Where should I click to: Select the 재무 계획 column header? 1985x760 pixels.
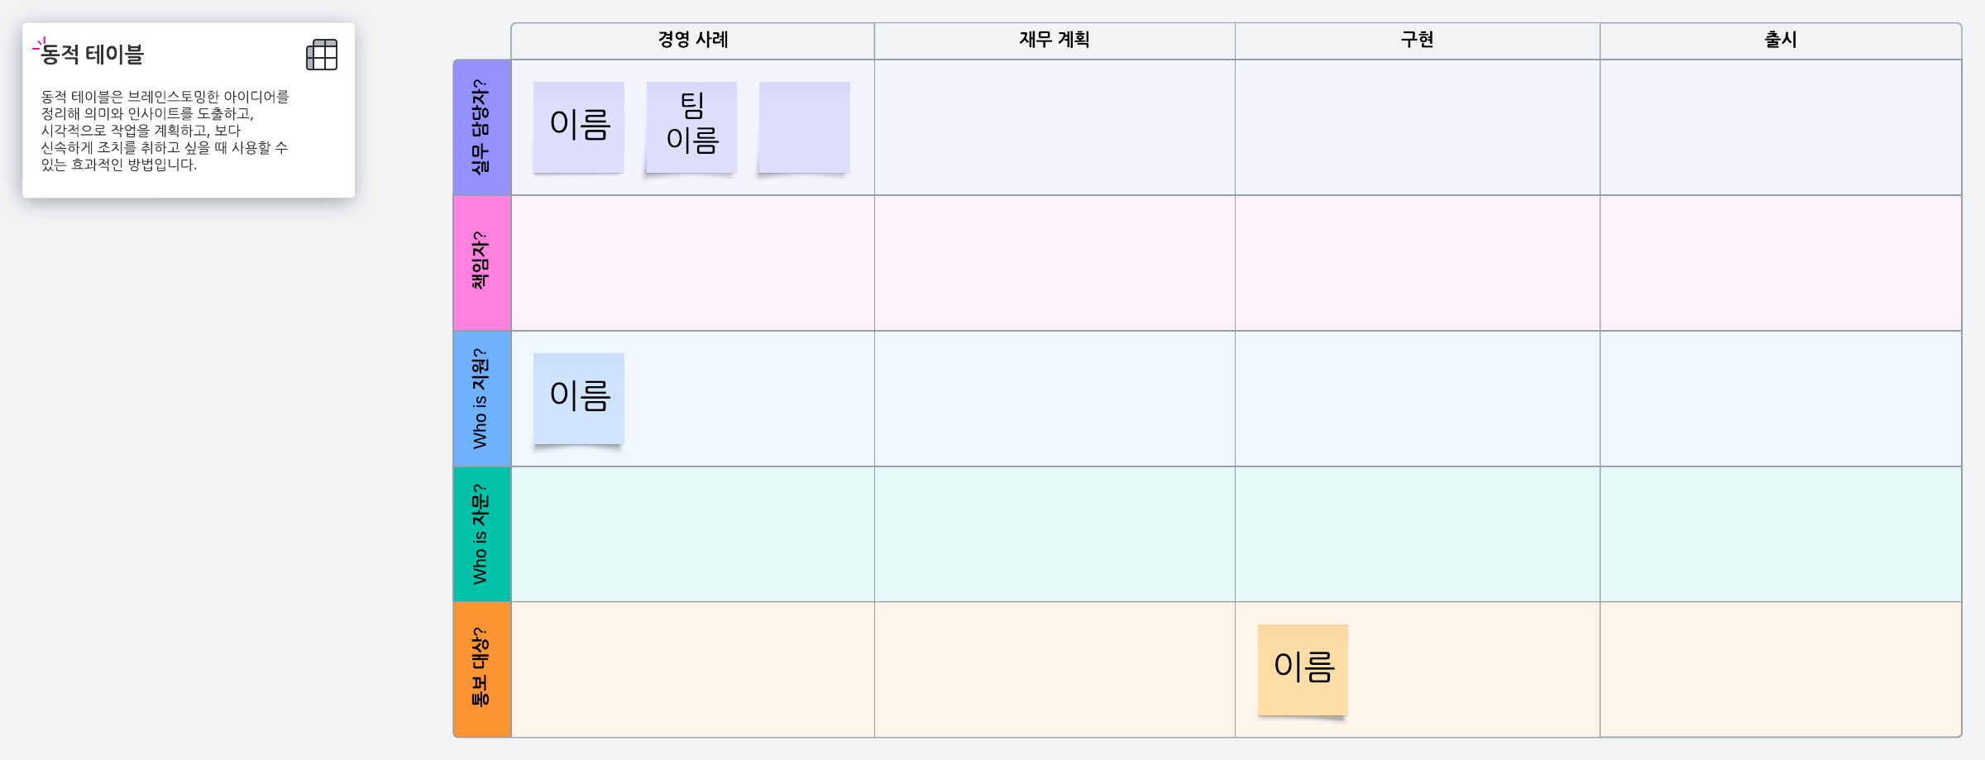coord(1054,40)
